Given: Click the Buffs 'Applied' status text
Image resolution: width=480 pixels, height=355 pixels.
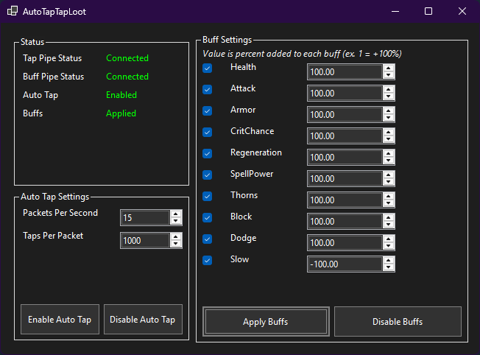Looking at the screenshot, I should click(121, 113).
